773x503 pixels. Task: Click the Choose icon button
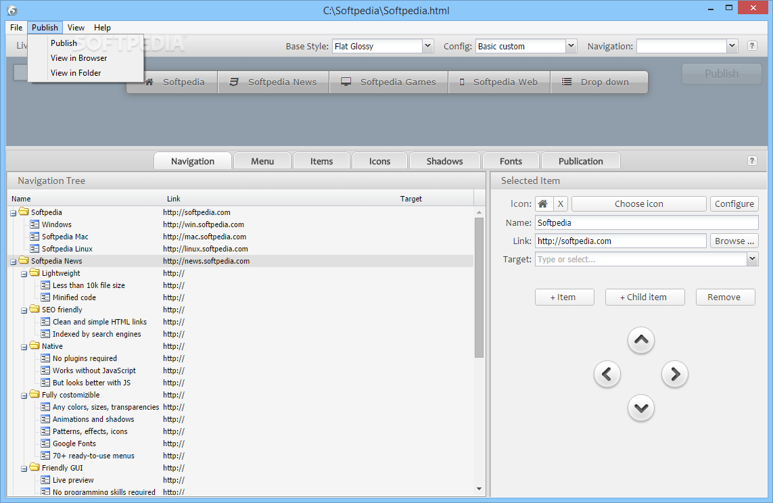pyautogui.click(x=639, y=203)
